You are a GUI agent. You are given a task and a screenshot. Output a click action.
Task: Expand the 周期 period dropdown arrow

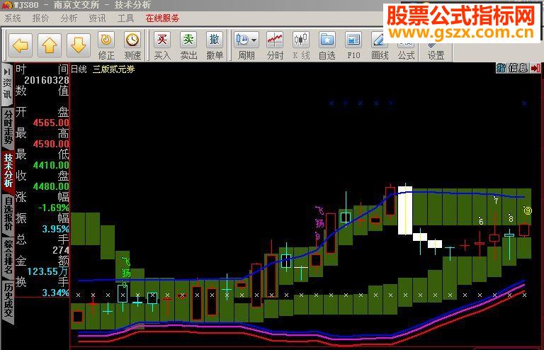click(254, 40)
